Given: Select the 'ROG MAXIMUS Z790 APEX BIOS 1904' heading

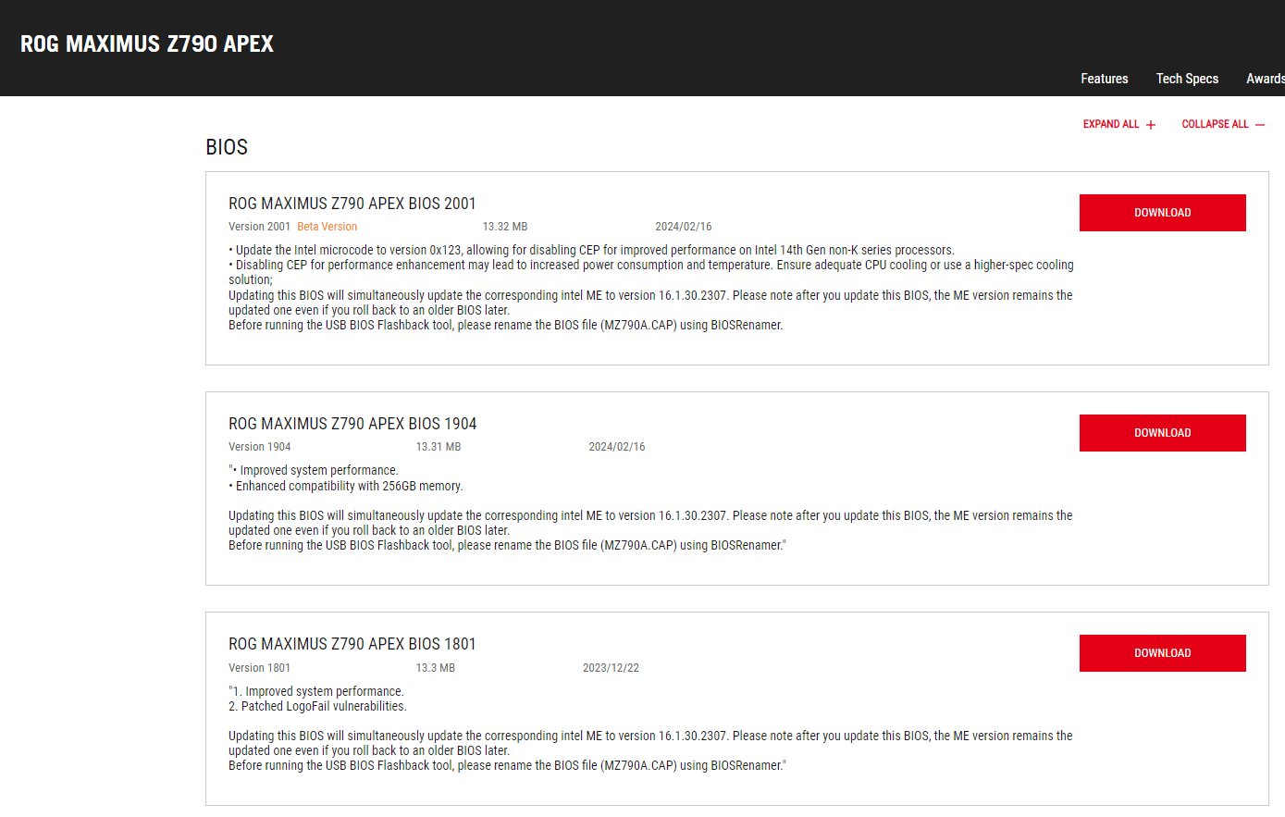Looking at the screenshot, I should [x=352, y=424].
